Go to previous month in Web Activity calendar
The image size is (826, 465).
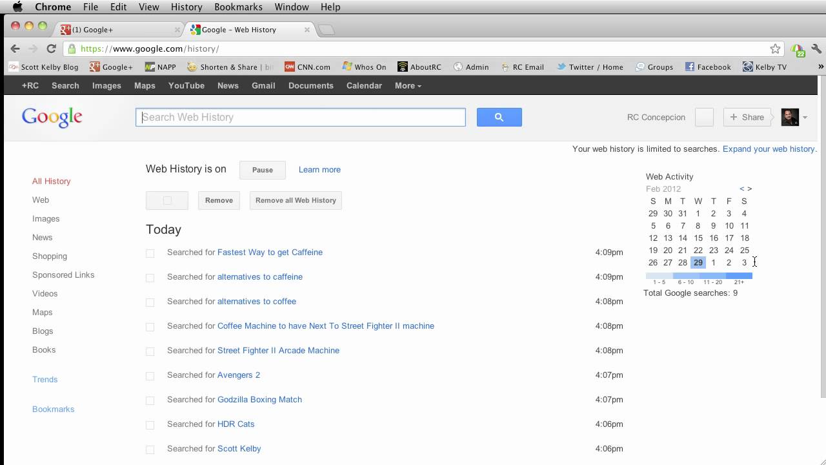coord(742,189)
